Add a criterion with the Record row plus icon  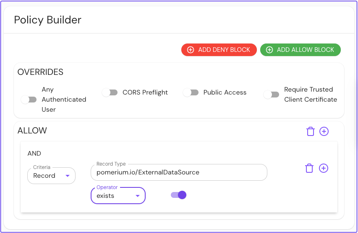pyautogui.click(x=324, y=168)
